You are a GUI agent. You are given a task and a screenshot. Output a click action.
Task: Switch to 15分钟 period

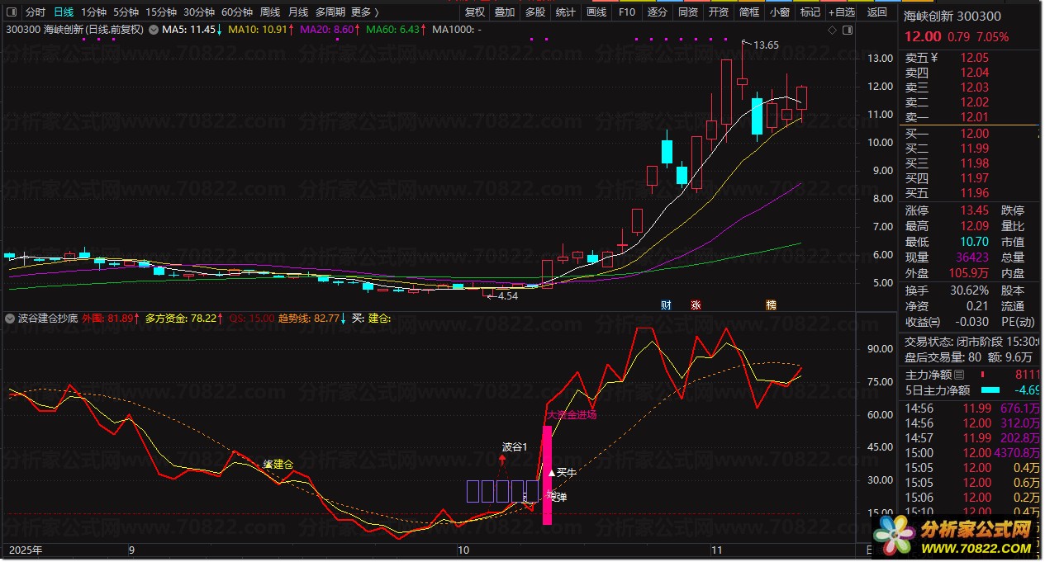click(x=161, y=12)
